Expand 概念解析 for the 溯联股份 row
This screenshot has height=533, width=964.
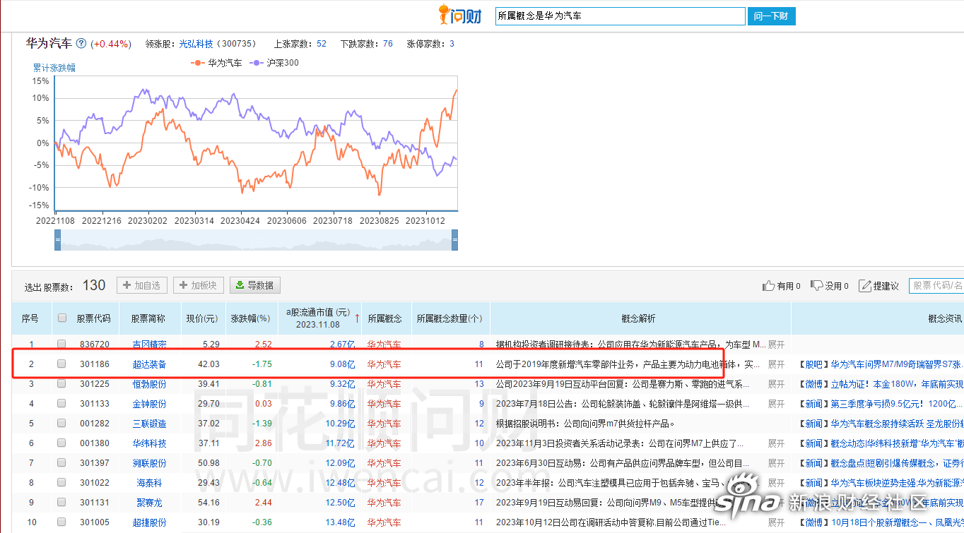(776, 463)
